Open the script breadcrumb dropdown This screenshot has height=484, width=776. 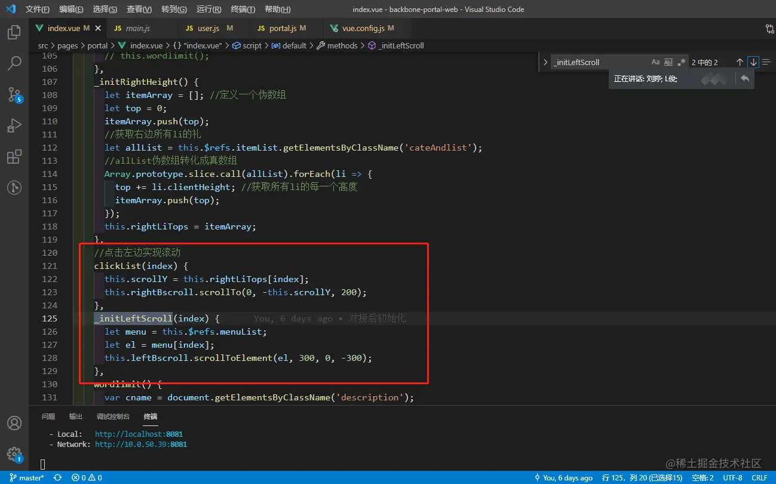[247, 45]
